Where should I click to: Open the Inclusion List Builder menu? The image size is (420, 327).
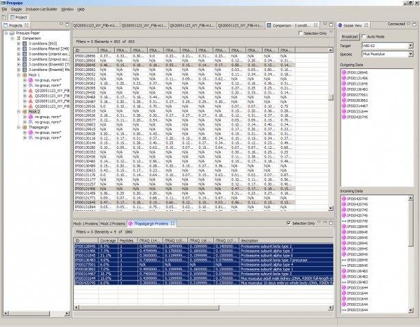click(x=41, y=10)
